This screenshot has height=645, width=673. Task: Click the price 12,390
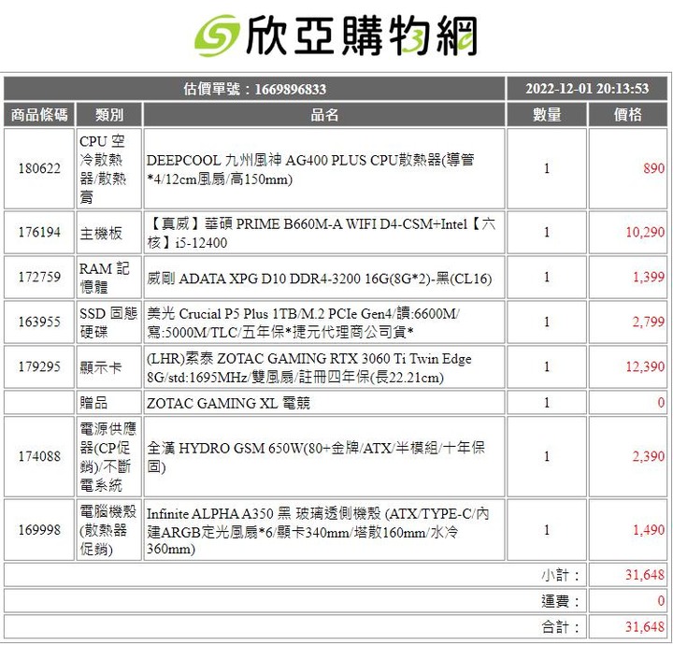point(645,366)
